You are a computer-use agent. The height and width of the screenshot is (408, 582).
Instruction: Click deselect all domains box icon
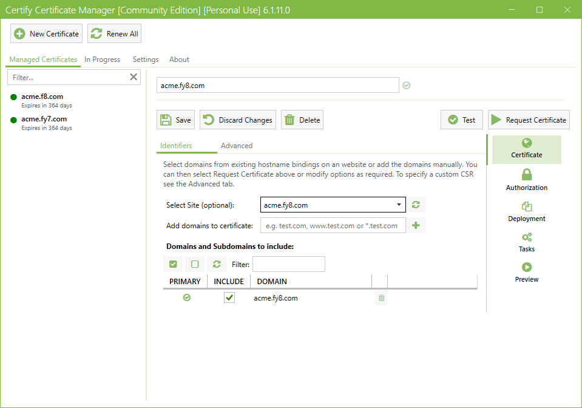click(x=195, y=264)
